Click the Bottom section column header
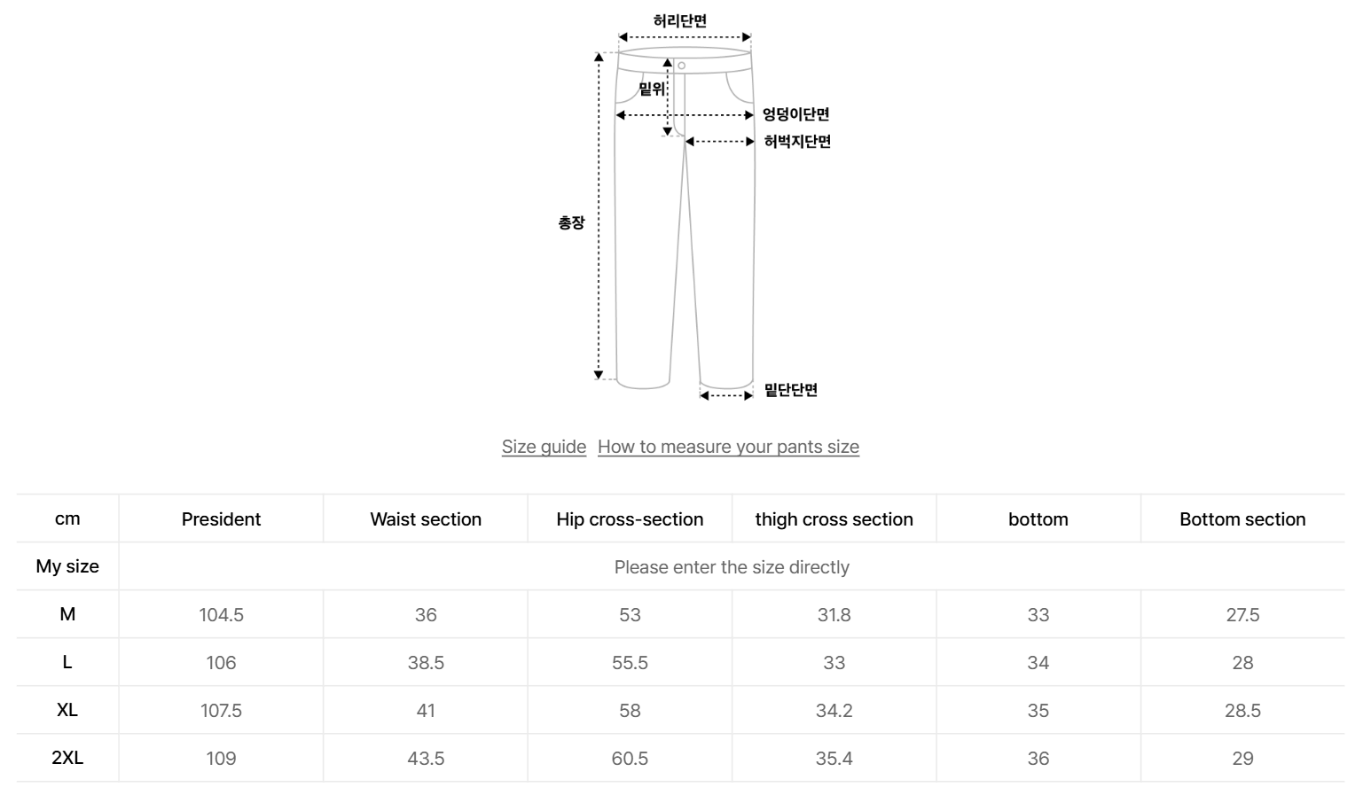The height and width of the screenshot is (795, 1363). click(1242, 519)
